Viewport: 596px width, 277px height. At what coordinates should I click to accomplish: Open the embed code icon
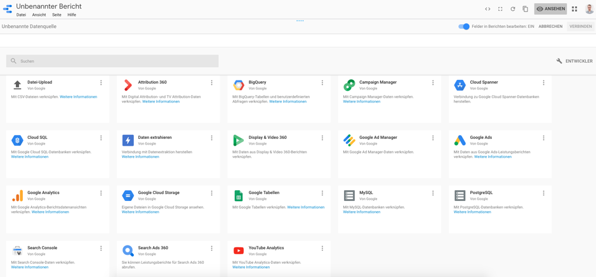coord(487,9)
